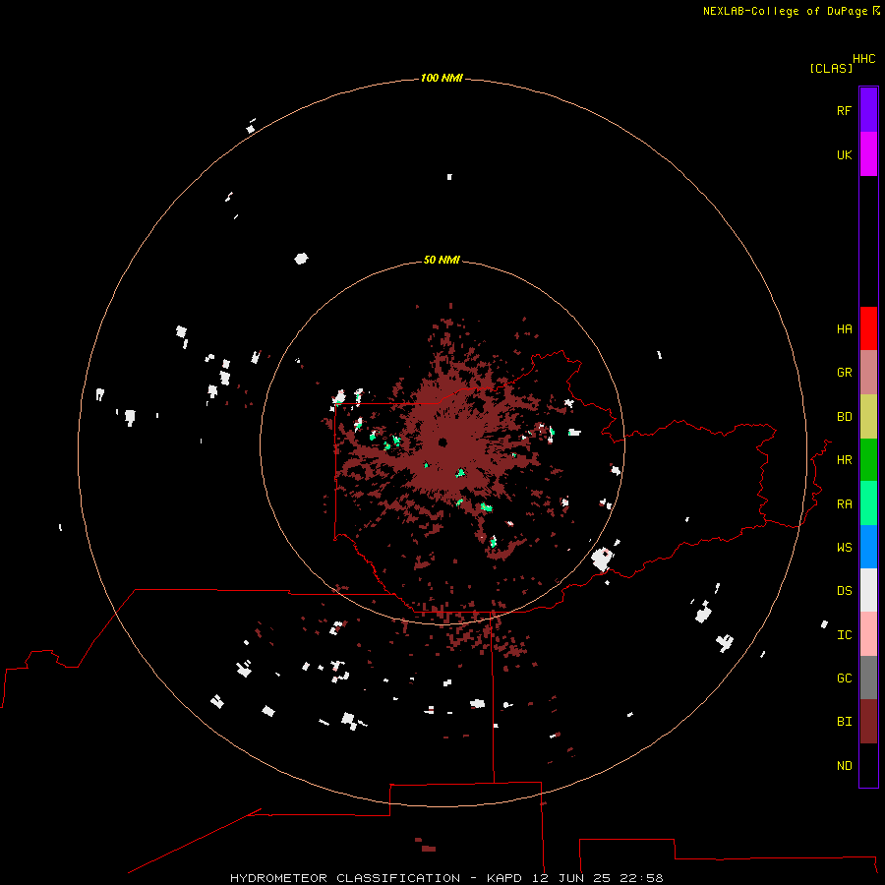
Task: Click the "HYDROMETEOR CLASSIFICATION" title text
Action: click(345, 878)
